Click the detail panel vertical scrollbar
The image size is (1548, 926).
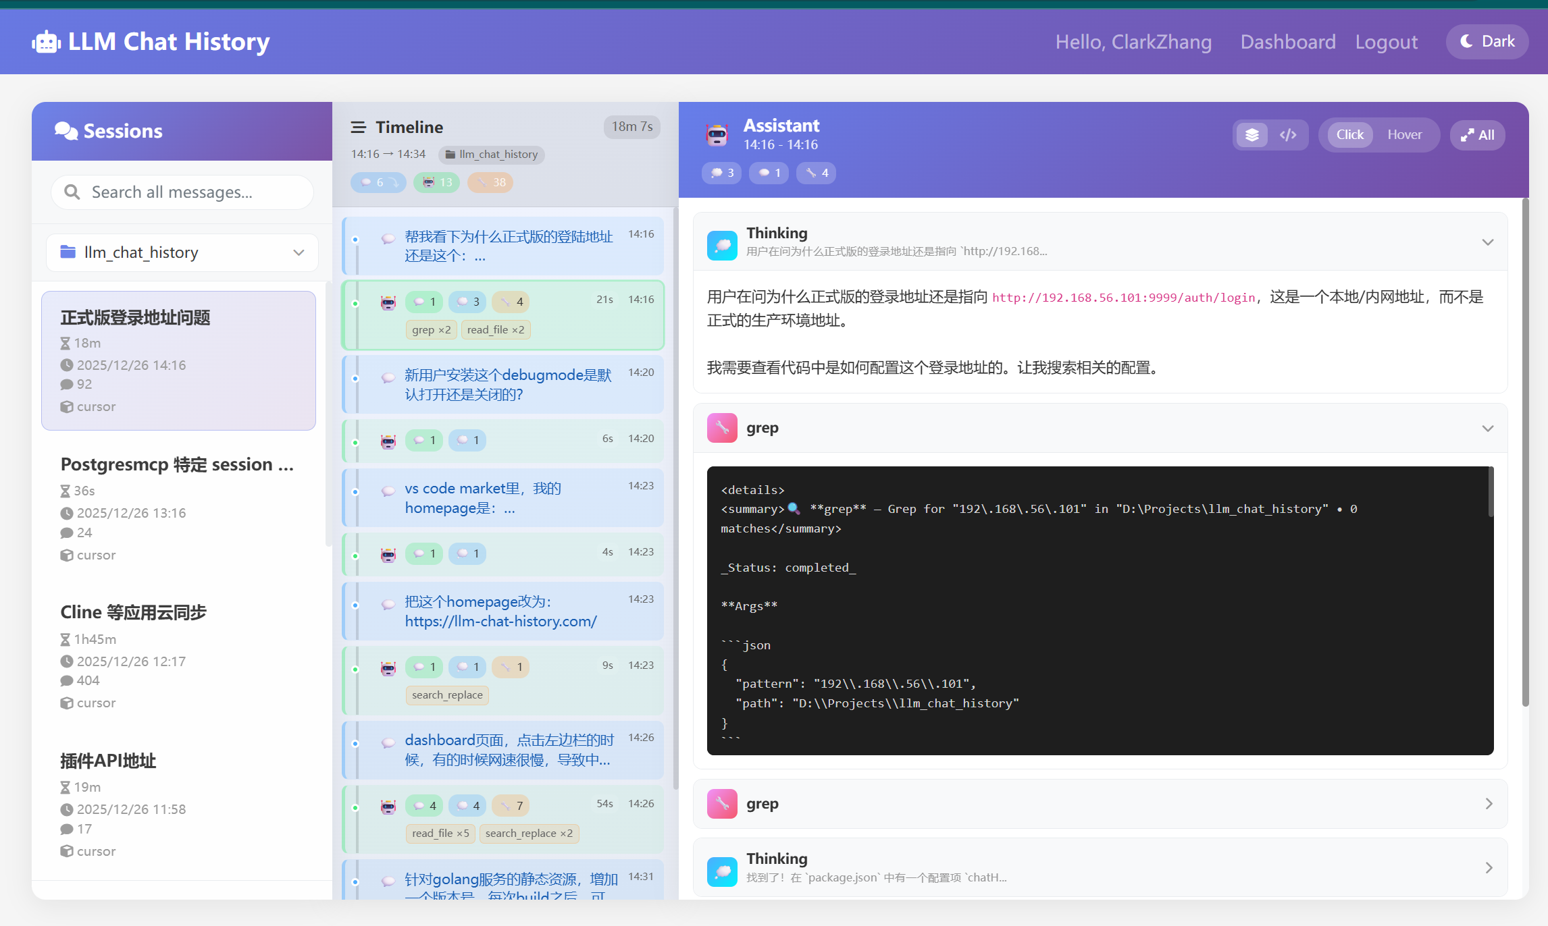(1525, 452)
